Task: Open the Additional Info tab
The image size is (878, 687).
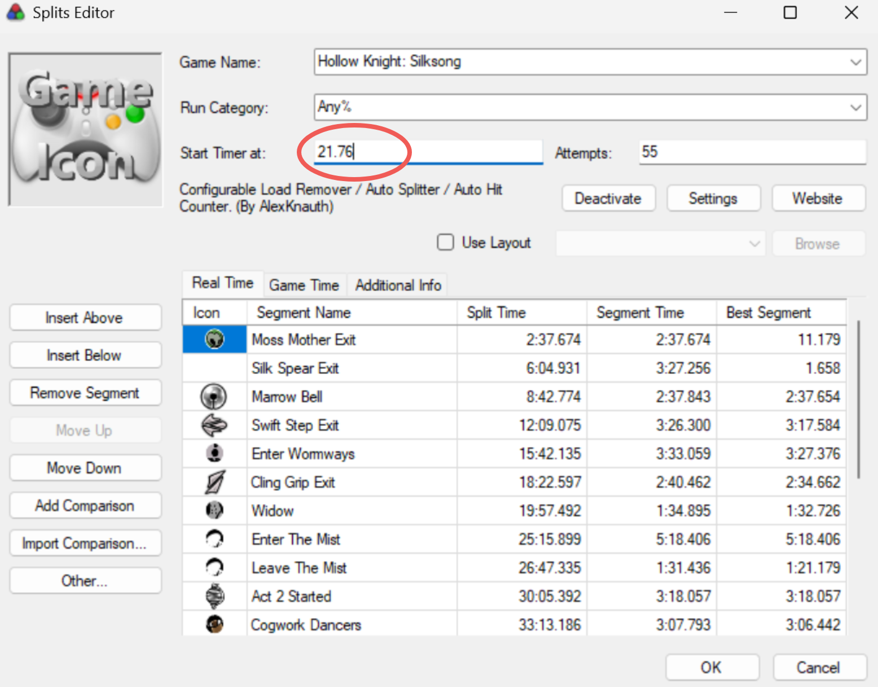Action: [x=398, y=285]
